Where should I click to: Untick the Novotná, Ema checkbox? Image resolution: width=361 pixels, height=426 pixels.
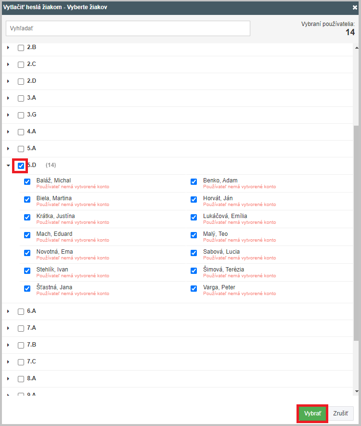point(27,253)
